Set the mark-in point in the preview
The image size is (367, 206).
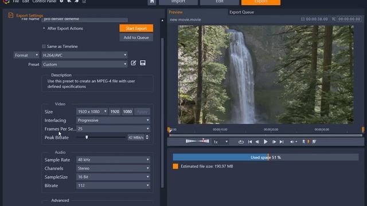[x=303, y=142]
